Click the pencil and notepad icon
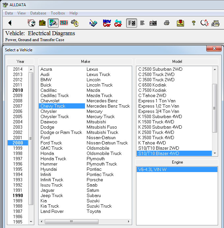 93,23
